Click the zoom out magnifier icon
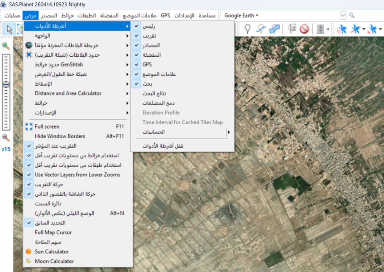The width and height of the screenshot is (384, 272). point(6,137)
